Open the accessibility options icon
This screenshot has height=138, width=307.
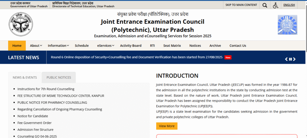coord(276,5)
